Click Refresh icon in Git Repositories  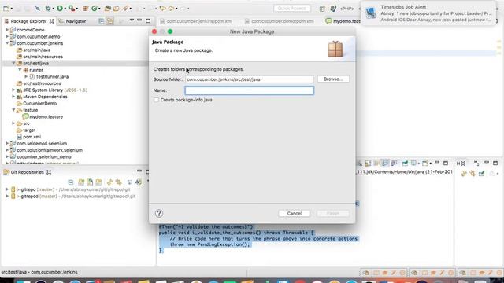[x=109, y=182]
